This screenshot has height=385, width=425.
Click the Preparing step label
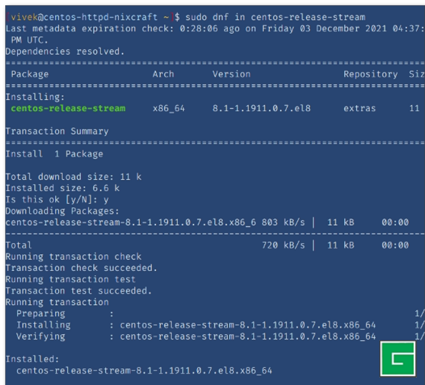40,313
